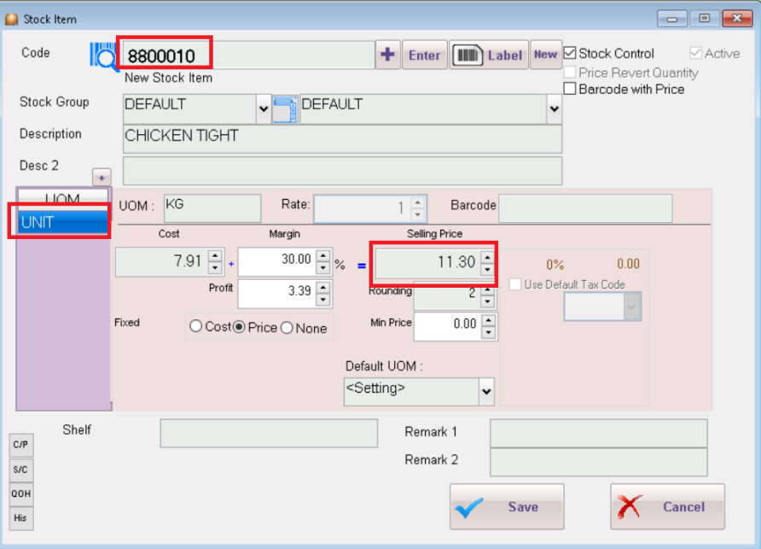Open the His history side button
Viewport: 761px width, 549px height.
pos(20,517)
